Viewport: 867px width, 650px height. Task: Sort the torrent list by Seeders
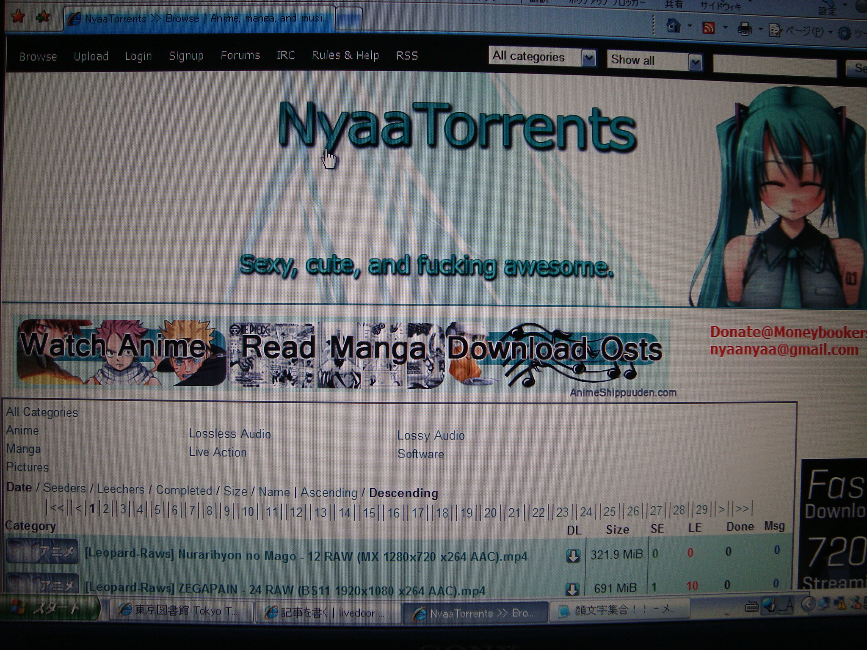(64, 488)
